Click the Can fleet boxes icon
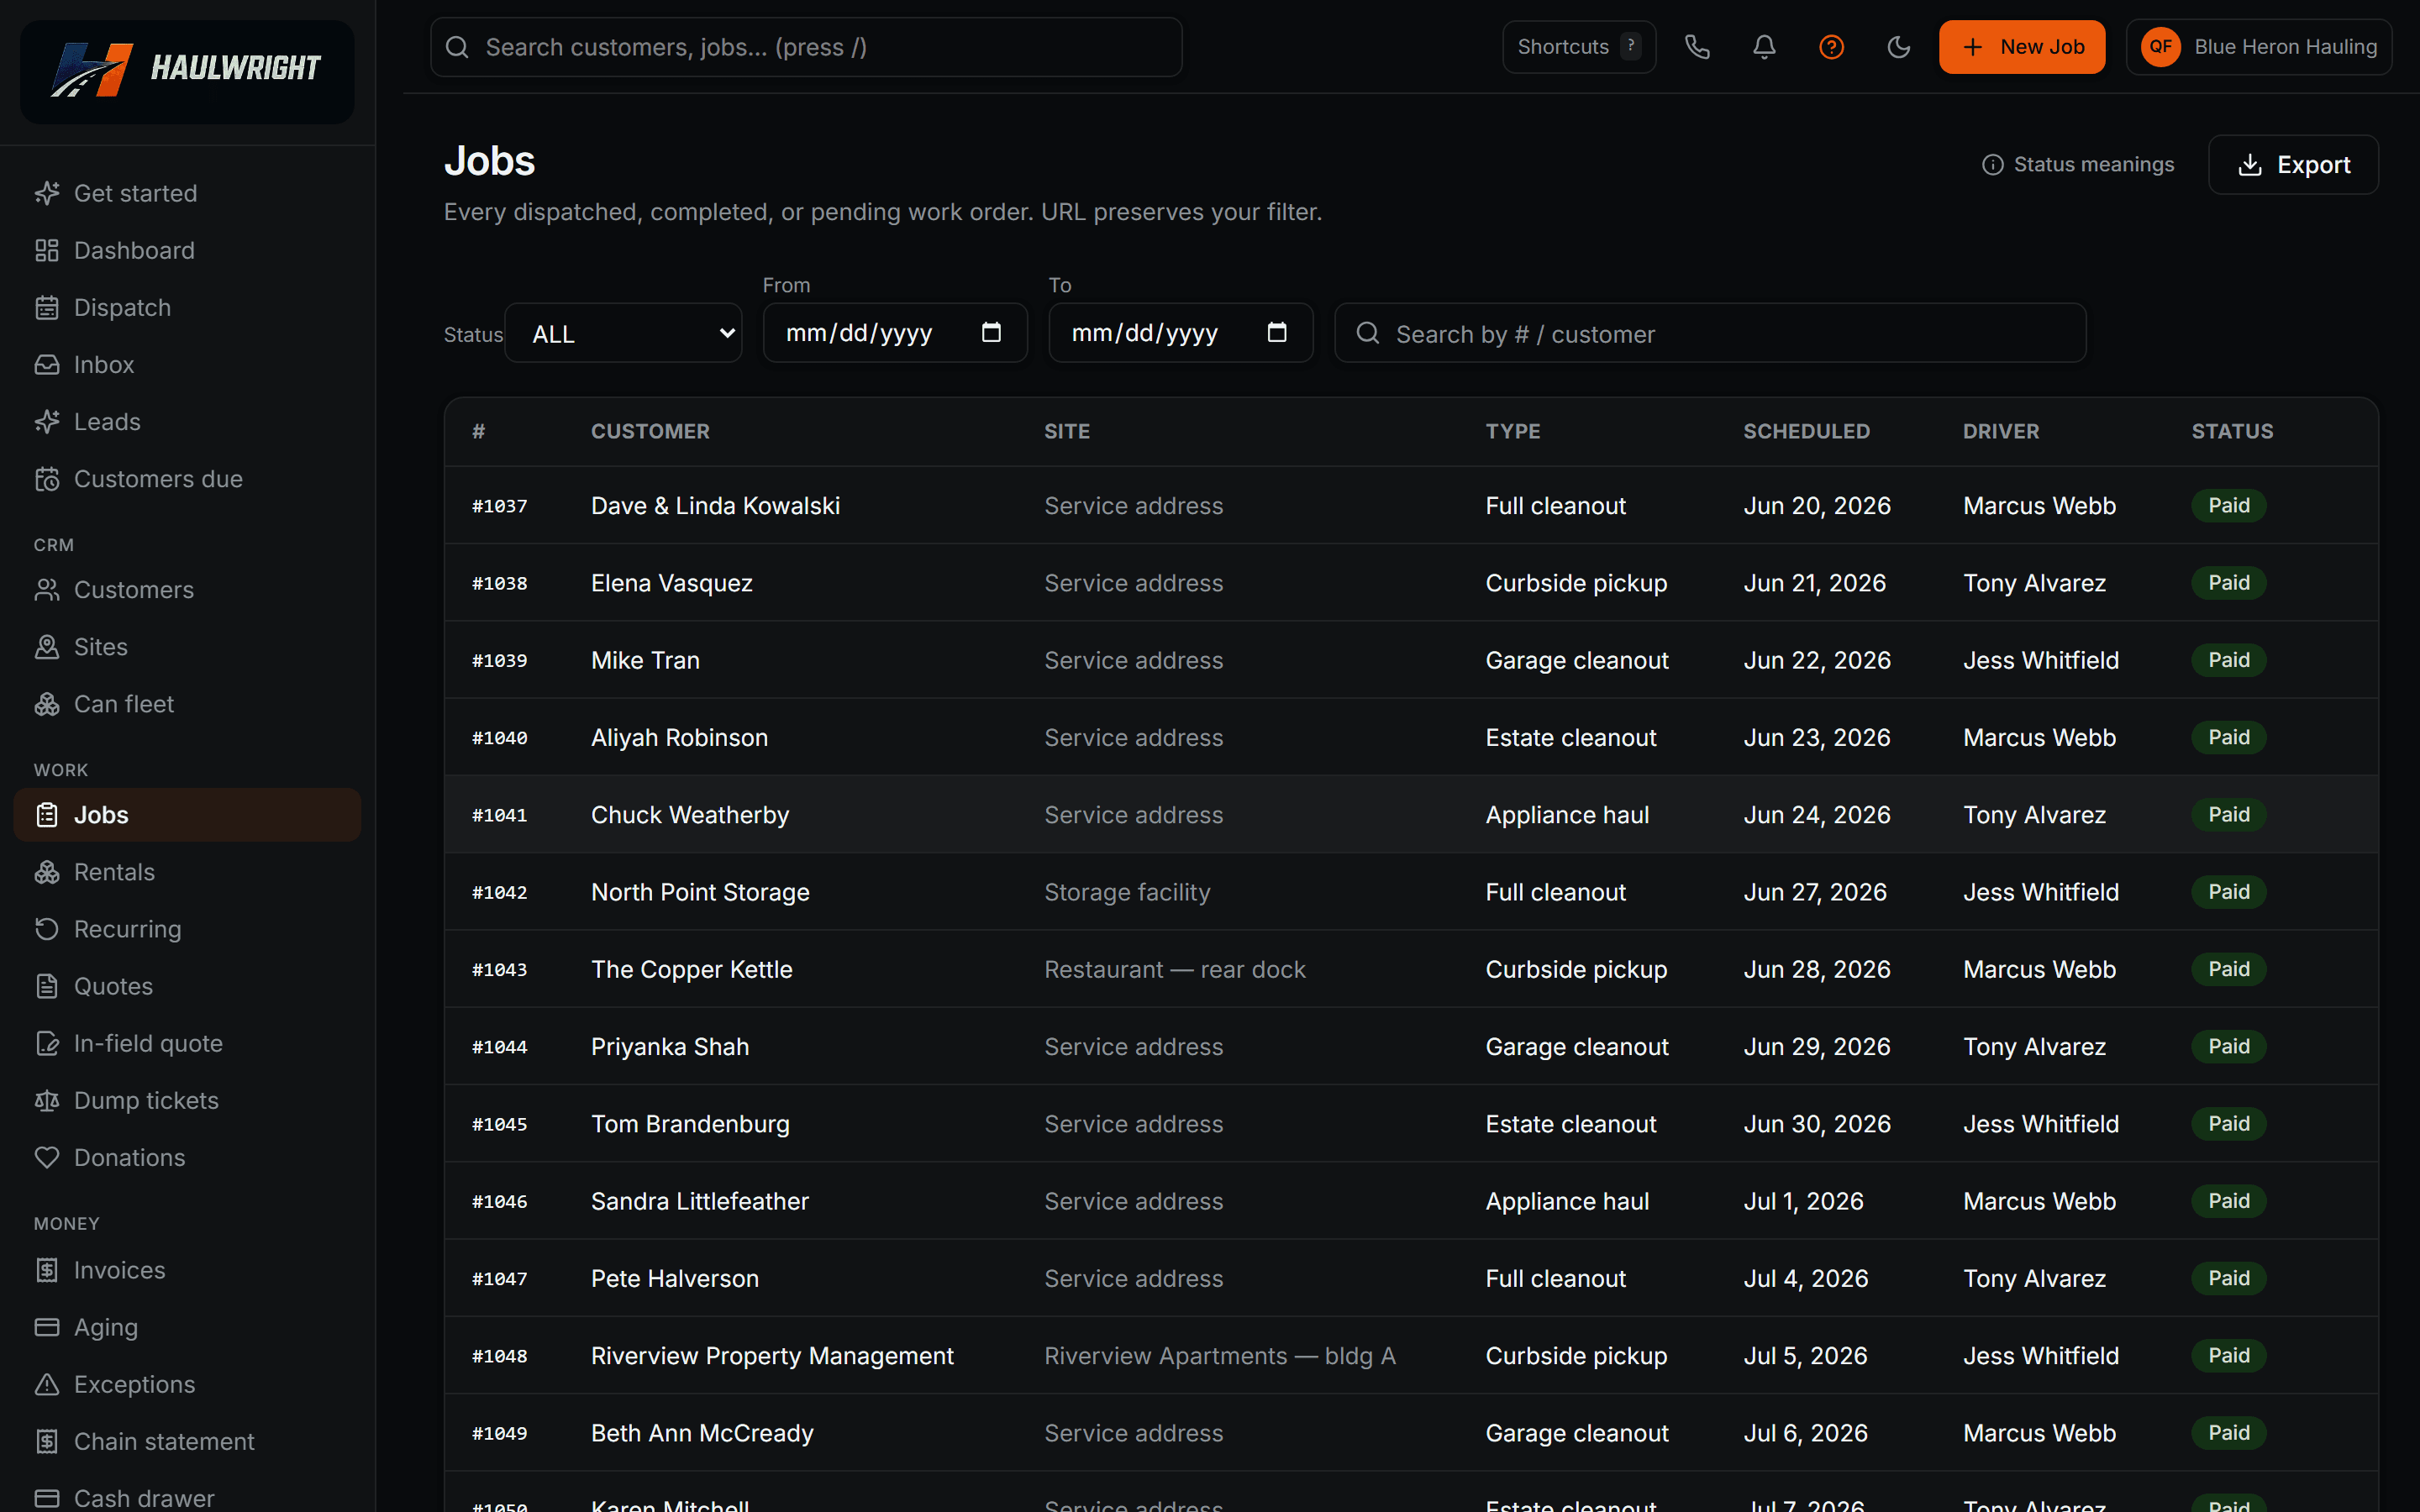 click(47, 704)
